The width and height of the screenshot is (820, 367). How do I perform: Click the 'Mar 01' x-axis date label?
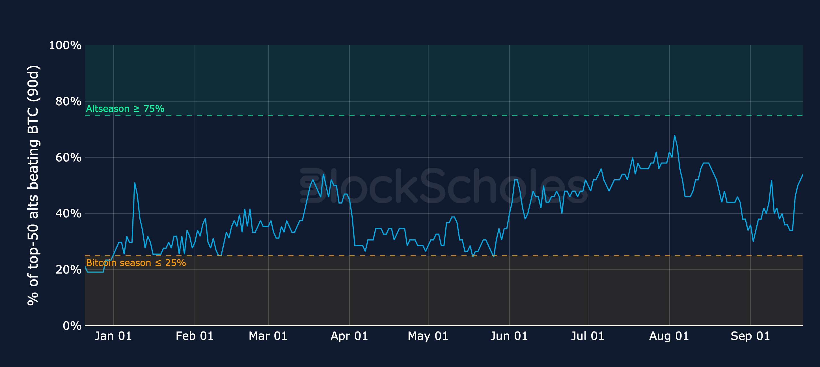click(268, 336)
